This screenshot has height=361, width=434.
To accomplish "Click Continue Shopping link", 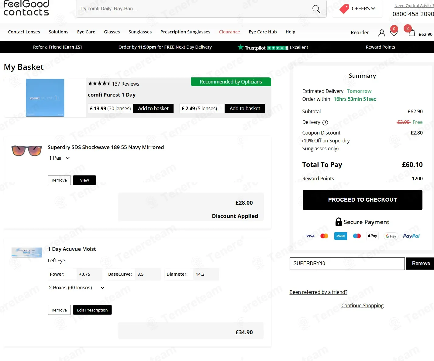I will 362,305.
